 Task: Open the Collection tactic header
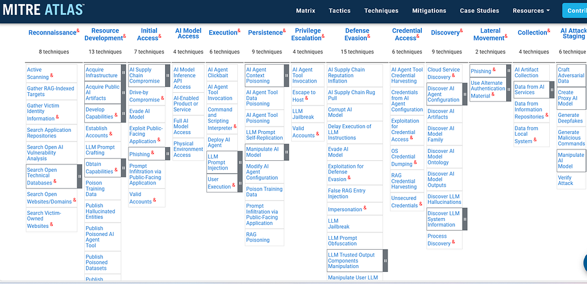(533, 33)
